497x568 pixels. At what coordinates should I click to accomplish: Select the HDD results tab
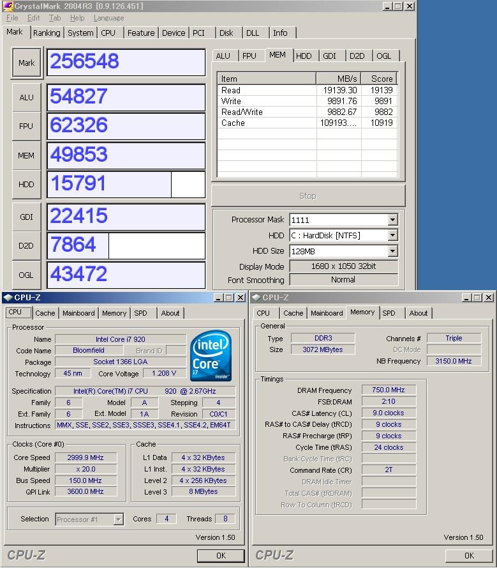304,56
